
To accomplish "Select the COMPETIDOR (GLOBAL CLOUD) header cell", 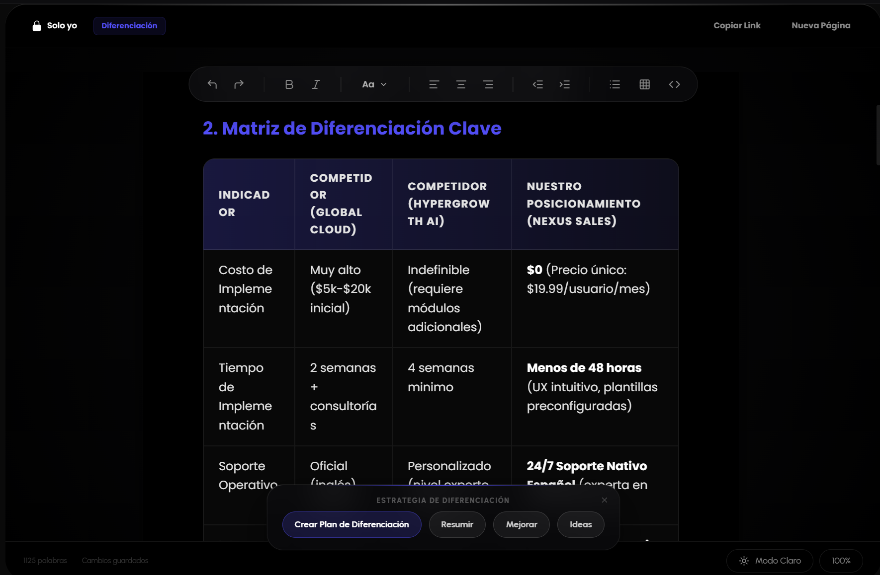I will pos(344,204).
